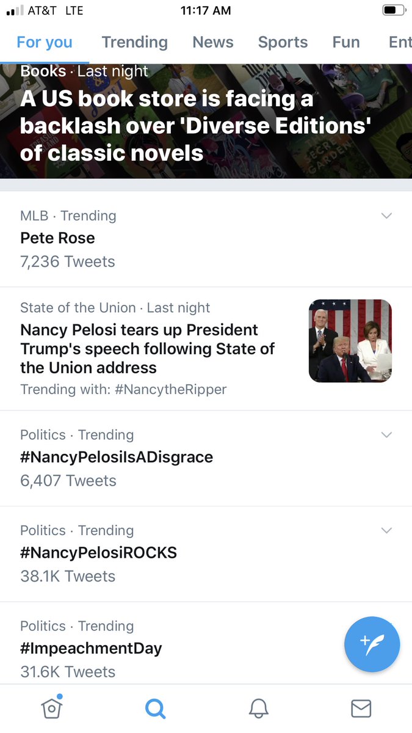Open the #ImpeachmentDay trend
412x733 pixels.
point(92,648)
